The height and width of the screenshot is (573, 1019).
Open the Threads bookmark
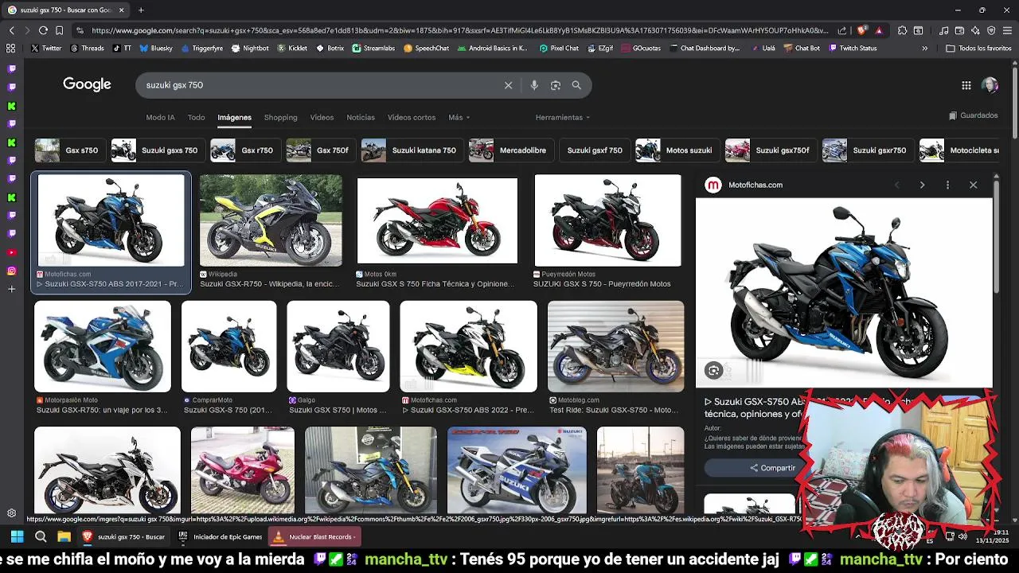87,48
